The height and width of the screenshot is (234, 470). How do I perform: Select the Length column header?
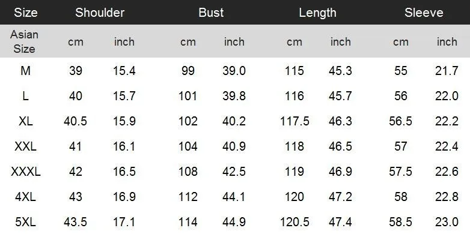[x=317, y=13]
